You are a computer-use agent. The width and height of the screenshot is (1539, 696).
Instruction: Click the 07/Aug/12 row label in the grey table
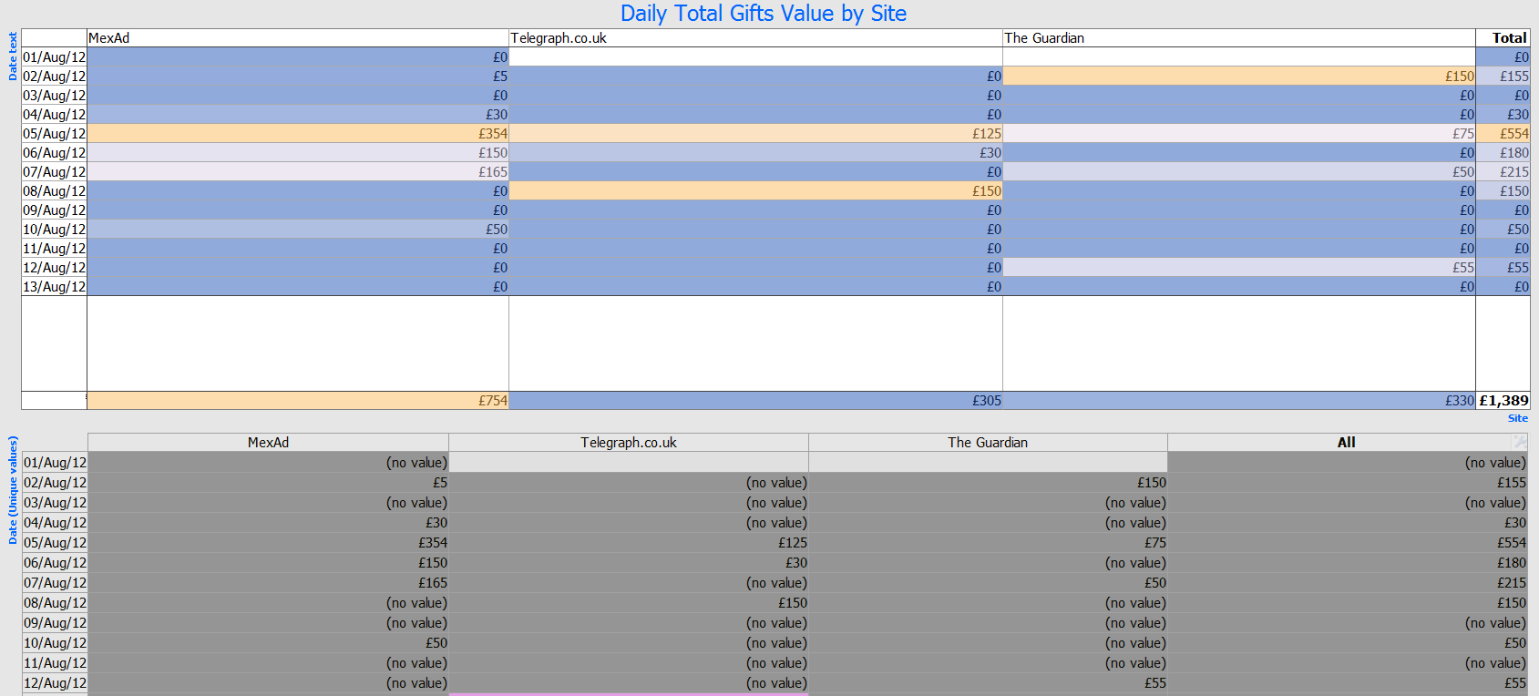pos(55,583)
